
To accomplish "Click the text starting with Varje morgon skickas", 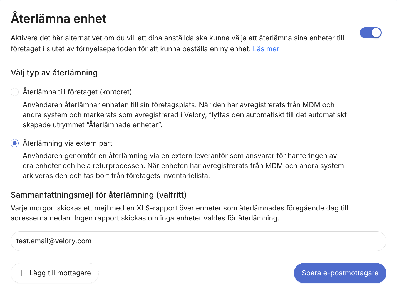I will coord(179,213).
